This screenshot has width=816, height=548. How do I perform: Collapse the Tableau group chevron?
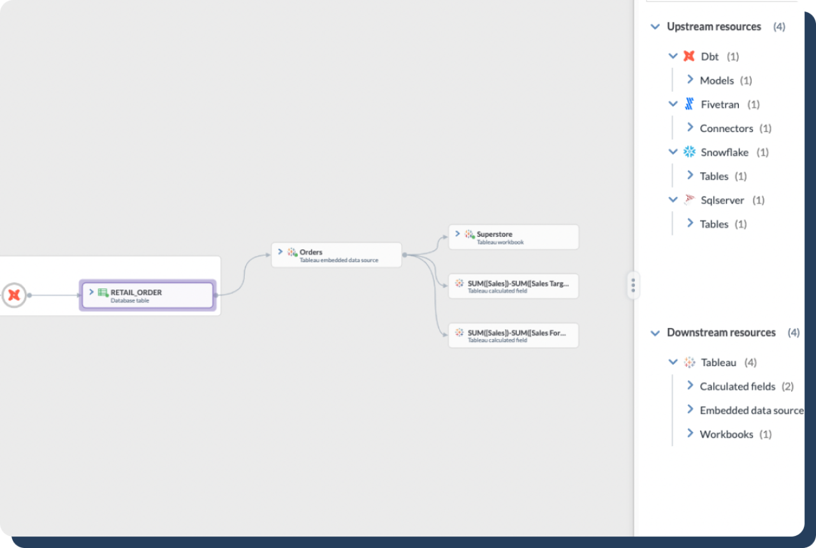pyautogui.click(x=673, y=362)
